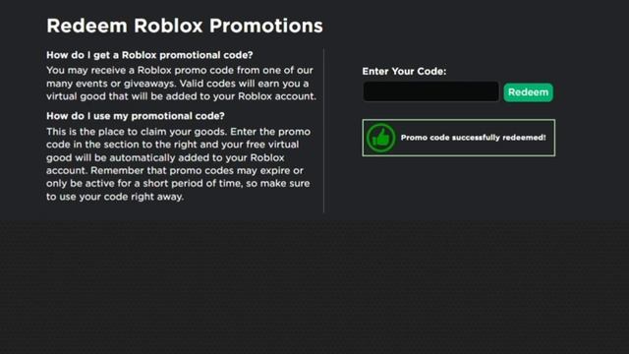Image resolution: width=629 pixels, height=354 pixels.
Task: Click the 'How do I use my promotional code?' heading
Action: tap(136, 116)
